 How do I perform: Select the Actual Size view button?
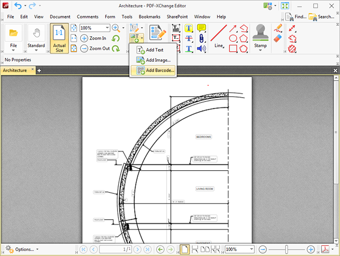[59, 38]
